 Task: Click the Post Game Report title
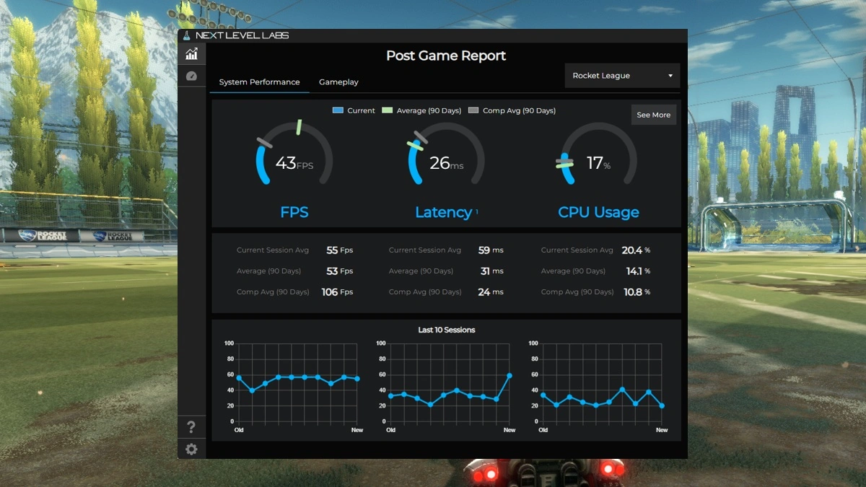[x=446, y=56]
